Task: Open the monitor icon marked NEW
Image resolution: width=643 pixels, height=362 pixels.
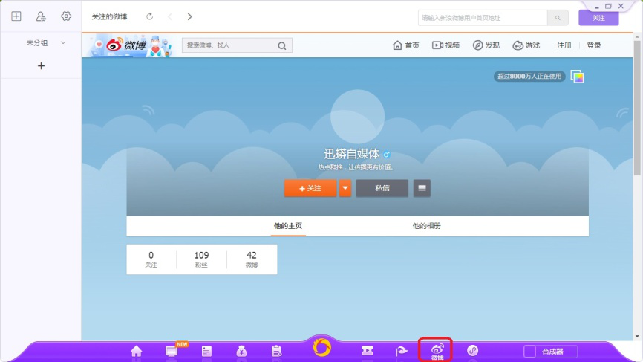Action: click(x=172, y=351)
